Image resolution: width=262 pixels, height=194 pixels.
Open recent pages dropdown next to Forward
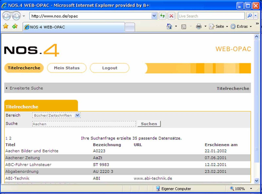(24, 16)
